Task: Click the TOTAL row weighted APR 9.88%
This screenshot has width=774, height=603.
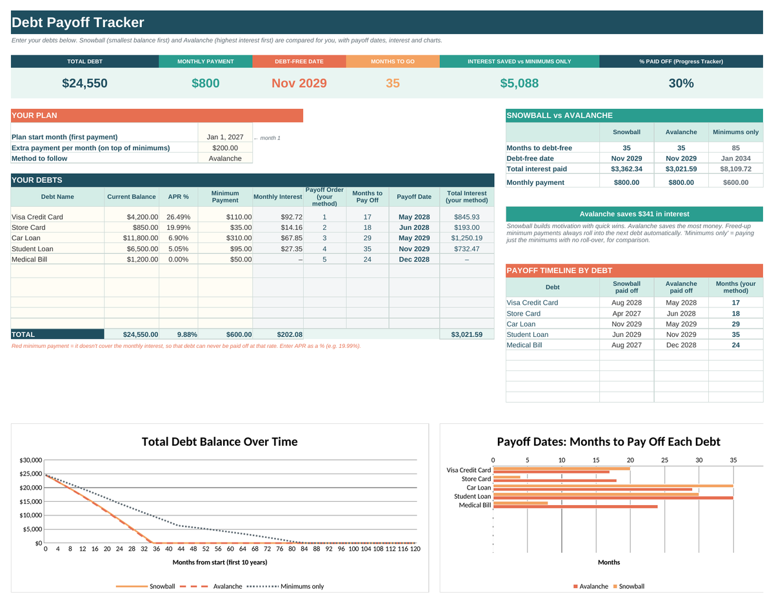Action: click(x=178, y=334)
